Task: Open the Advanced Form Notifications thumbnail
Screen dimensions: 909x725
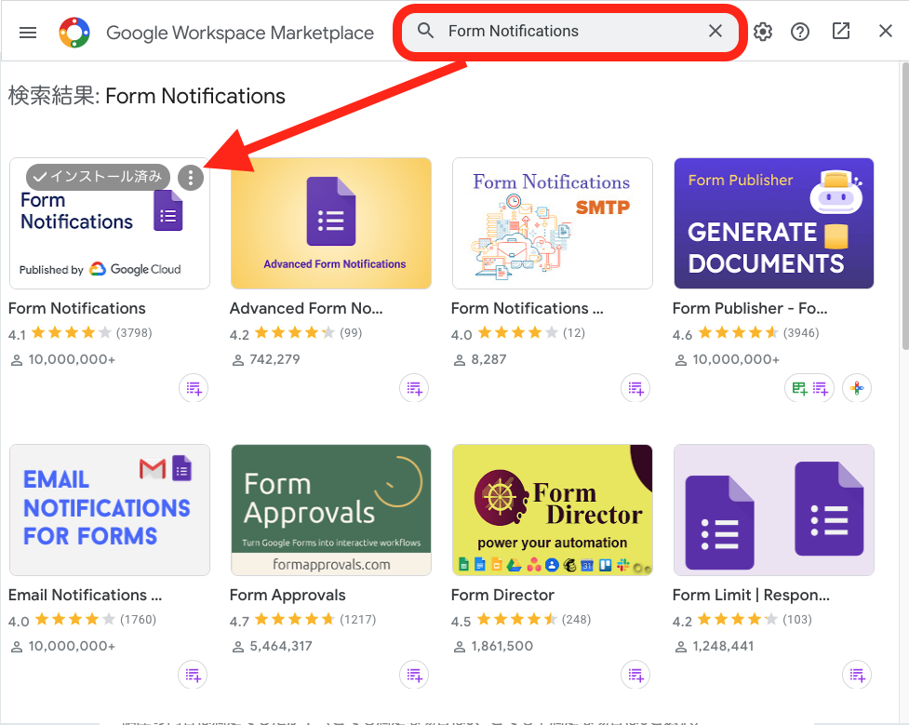Action: (331, 223)
